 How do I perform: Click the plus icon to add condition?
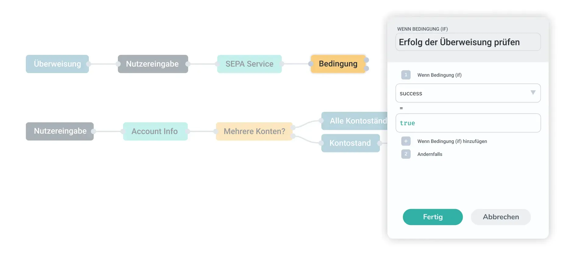pyautogui.click(x=406, y=141)
